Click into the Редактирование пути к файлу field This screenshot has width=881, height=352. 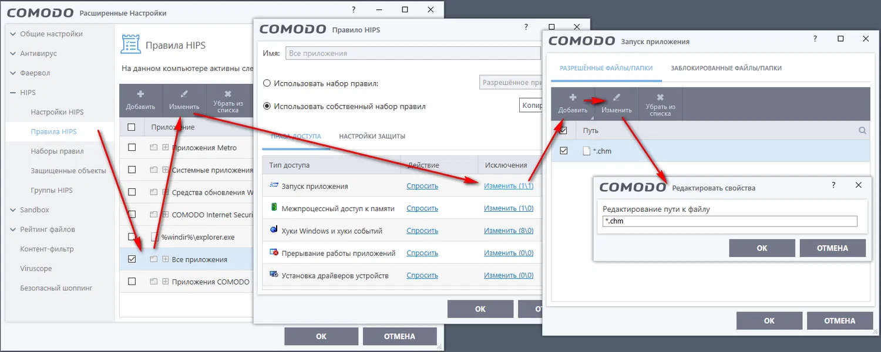point(730,221)
